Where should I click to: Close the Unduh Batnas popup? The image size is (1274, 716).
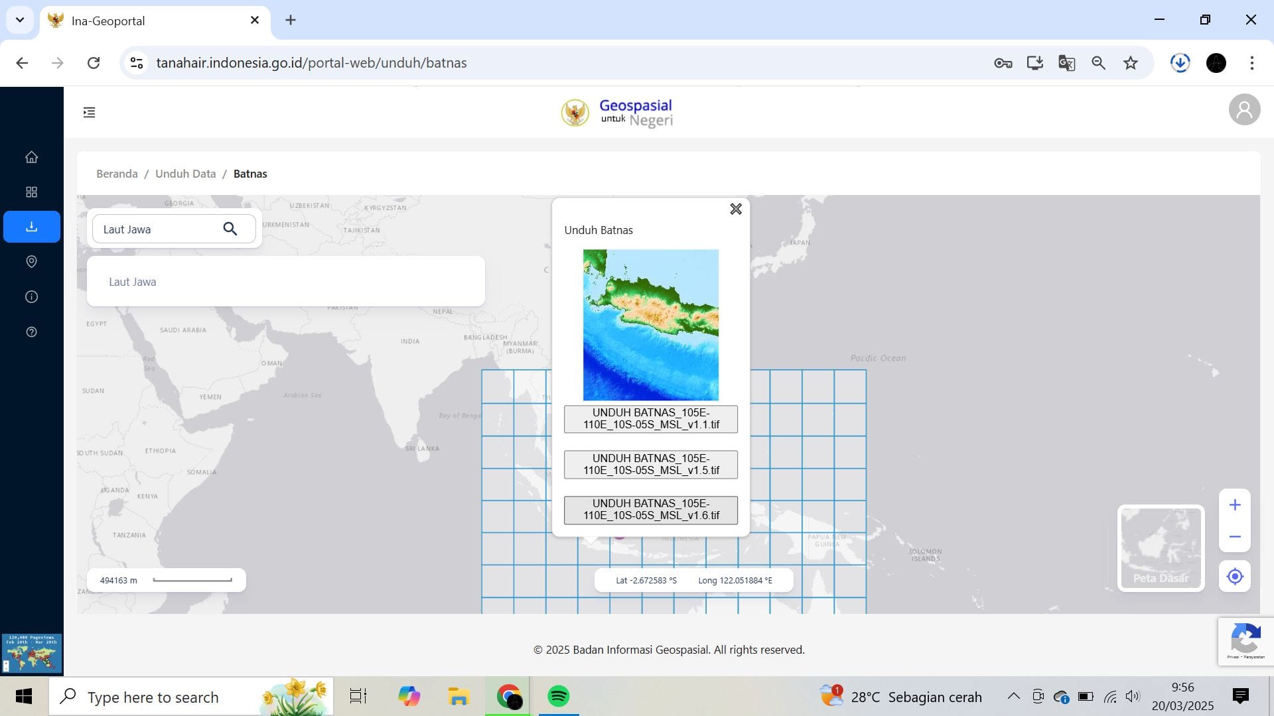736,209
